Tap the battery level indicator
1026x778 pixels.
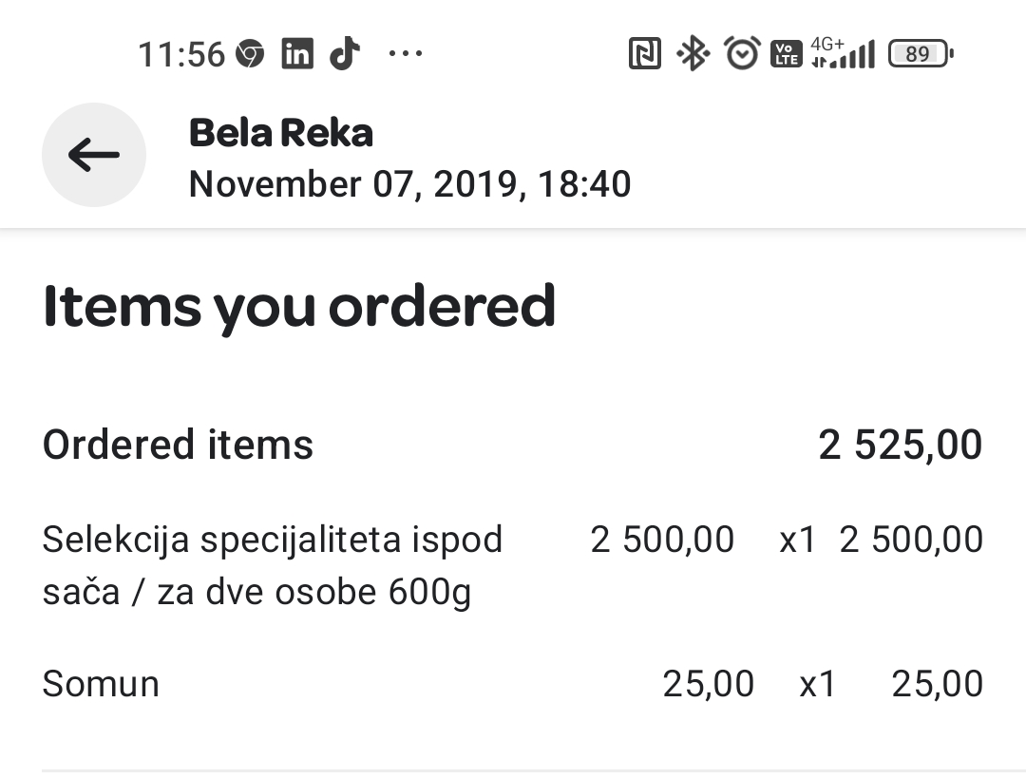point(919,54)
